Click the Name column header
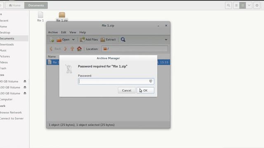This screenshot has width=264, height=148. 52,57
